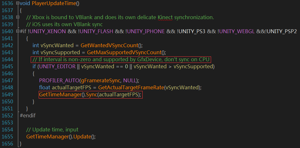This screenshot has height=148, width=300.
Task: Select the UNITY_PS3 macro
Action: (192, 32)
